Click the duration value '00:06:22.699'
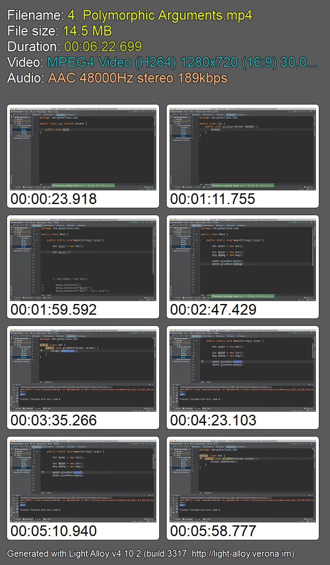This screenshot has width=330, height=565. pos(103,47)
